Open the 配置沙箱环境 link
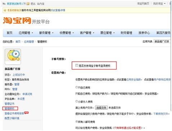Screen dimensions: 172x131 click(12, 118)
